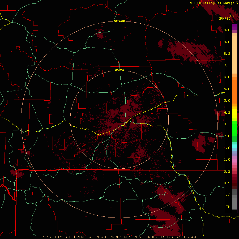Click the TH threshold label on the scale
Image resolution: width=239 pixels, height=239 pixels.
[x=228, y=207]
